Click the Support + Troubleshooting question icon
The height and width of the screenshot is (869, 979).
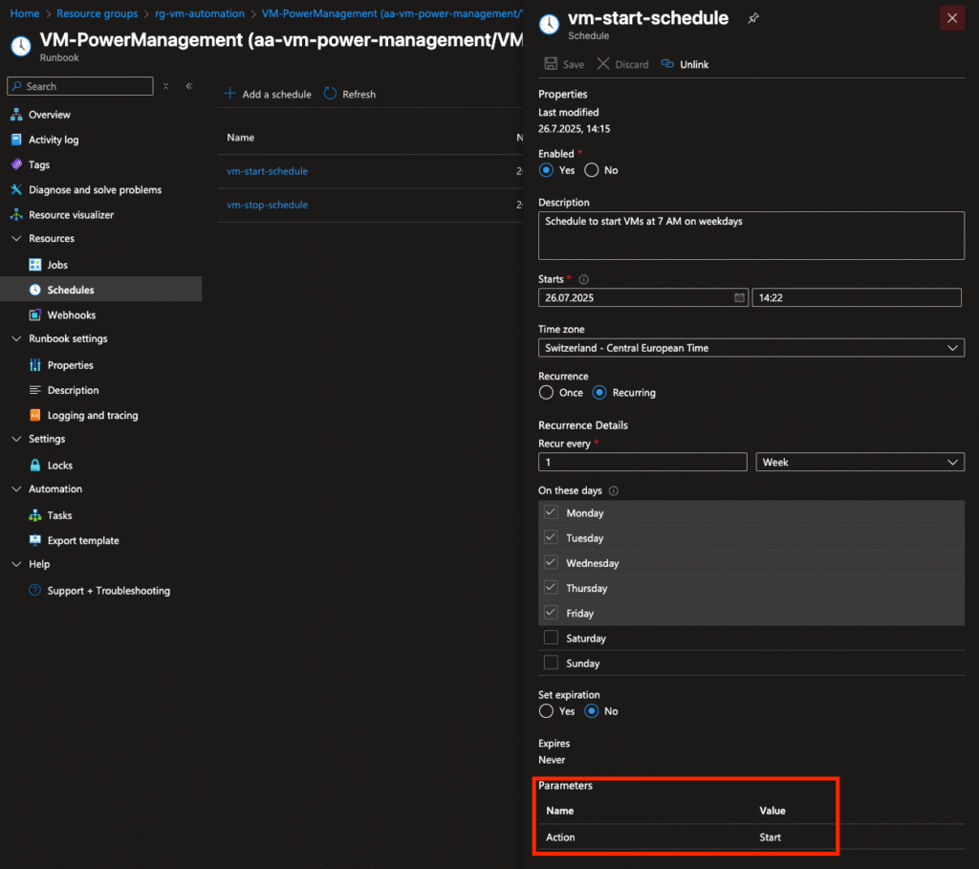[x=35, y=590]
